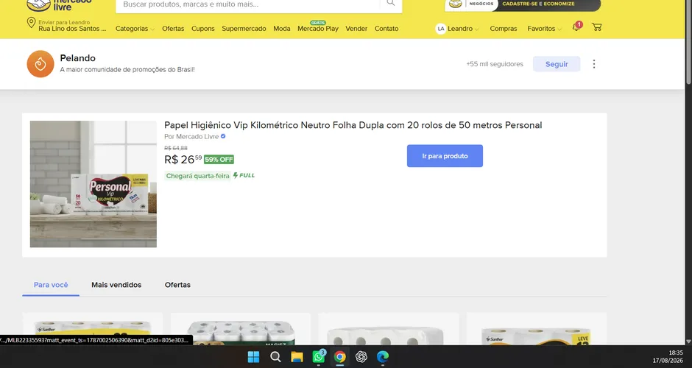Switch to the Ofertas tab below product

click(x=177, y=285)
